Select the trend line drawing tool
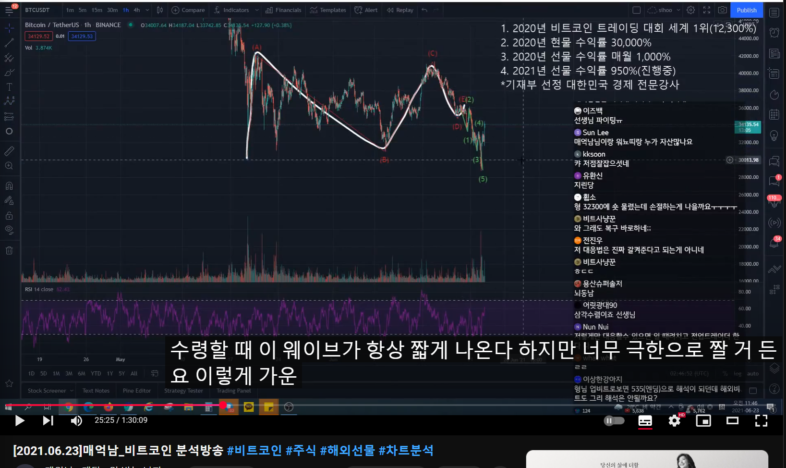Image resolution: width=786 pixels, height=468 pixels. coord(9,43)
